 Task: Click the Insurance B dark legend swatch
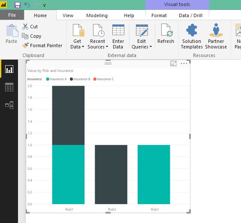pos(71,79)
